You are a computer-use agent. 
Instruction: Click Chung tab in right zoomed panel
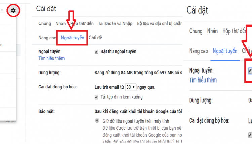[196, 31]
